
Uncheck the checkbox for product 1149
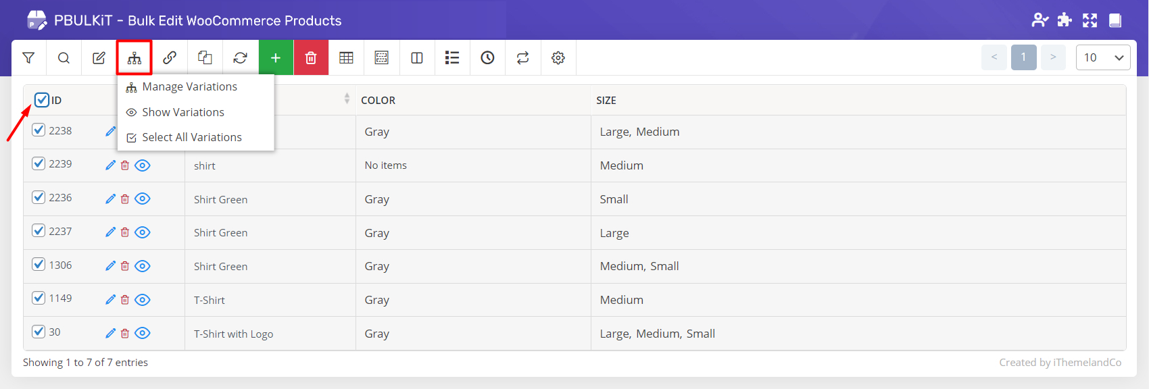(x=39, y=299)
